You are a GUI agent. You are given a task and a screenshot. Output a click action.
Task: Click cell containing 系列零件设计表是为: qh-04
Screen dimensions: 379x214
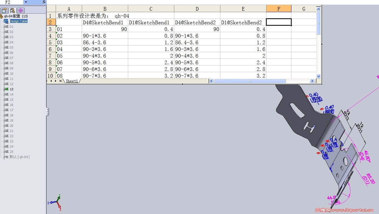tap(93, 16)
